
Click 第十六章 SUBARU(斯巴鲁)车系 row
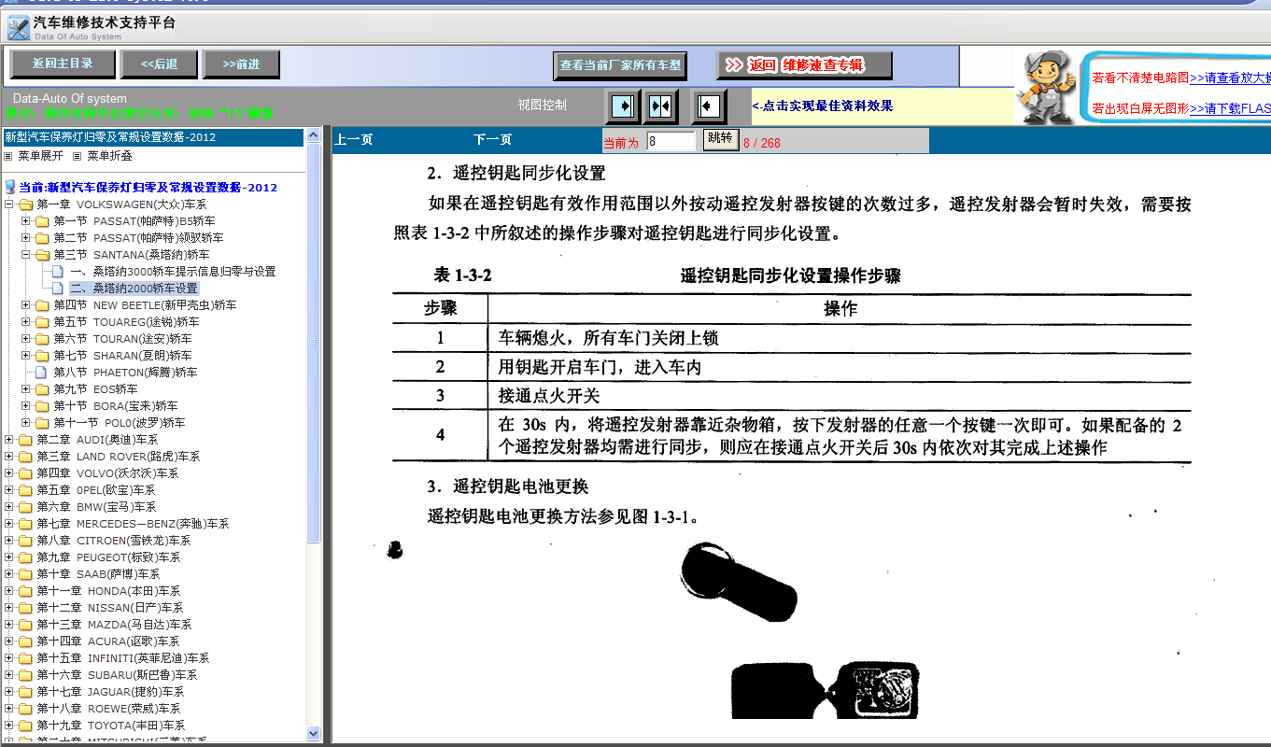117,675
